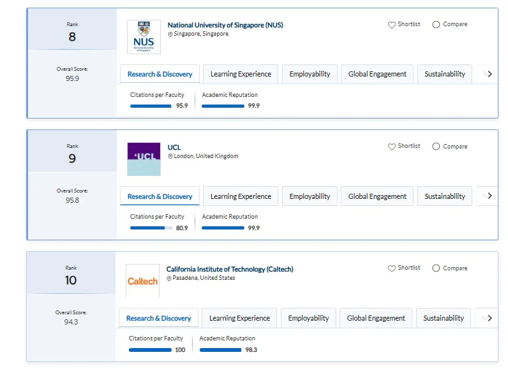Click the UCL purple logo
508x371 pixels.
(144, 159)
